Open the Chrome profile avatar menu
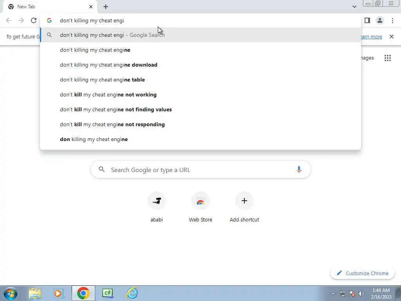The image size is (401, 301). pyautogui.click(x=380, y=20)
